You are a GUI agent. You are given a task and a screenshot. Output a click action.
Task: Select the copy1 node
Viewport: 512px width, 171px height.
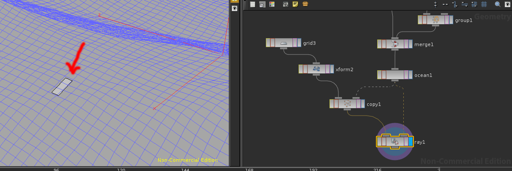pyautogui.click(x=347, y=104)
